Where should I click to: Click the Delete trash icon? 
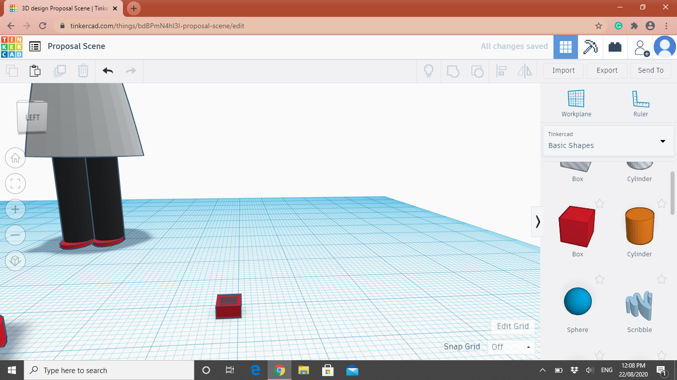(x=83, y=71)
